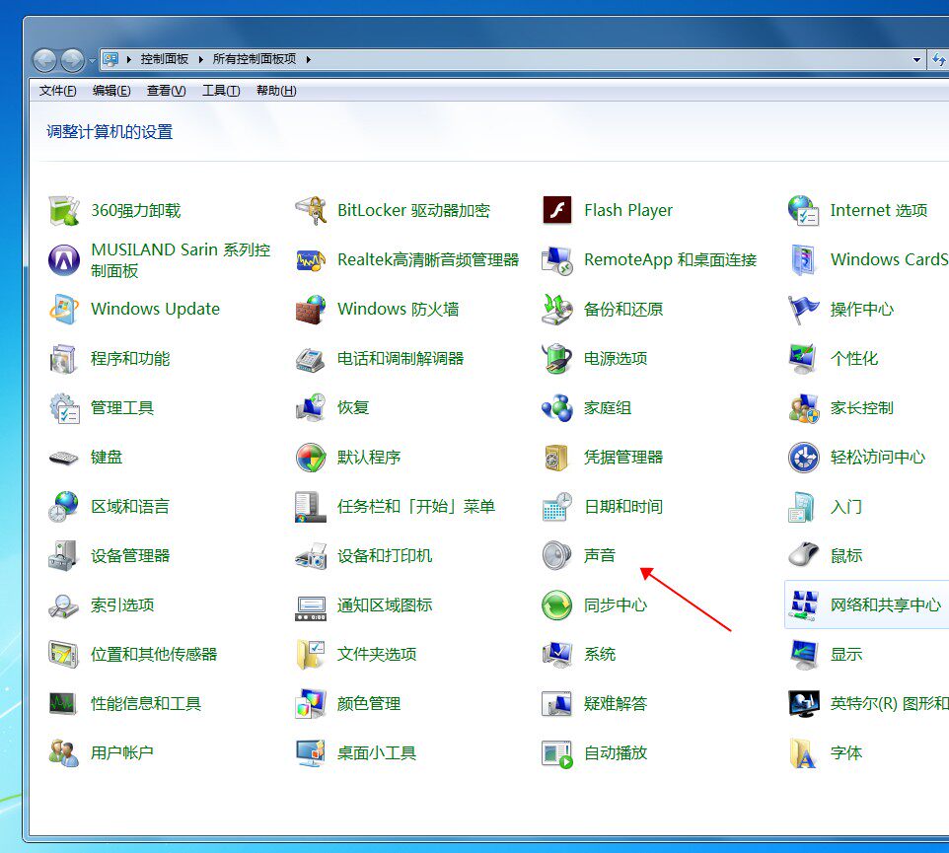
Task: Click the BitLocker 驱动器加密 icon
Action: (311, 210)
